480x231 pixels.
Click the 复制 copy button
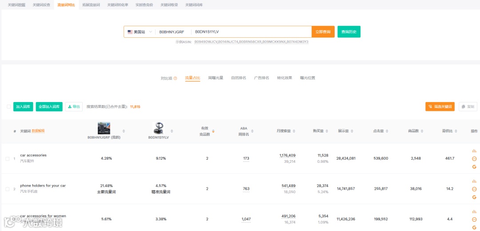[468, 107]
